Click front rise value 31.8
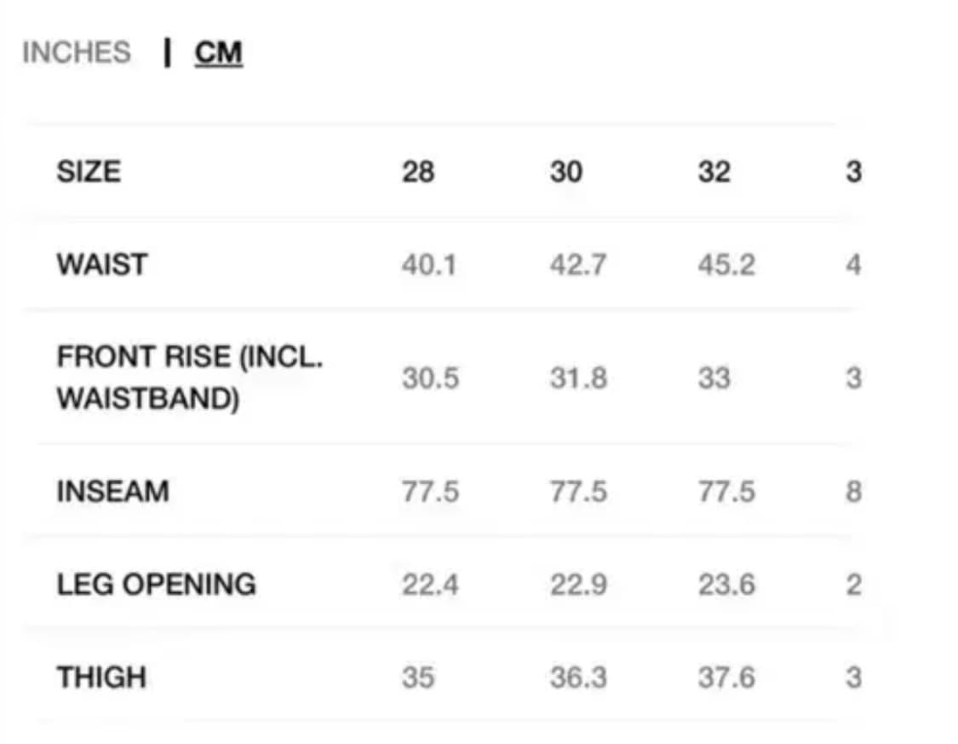This screenshot has width=958, height=744. [x=578, y=378]
